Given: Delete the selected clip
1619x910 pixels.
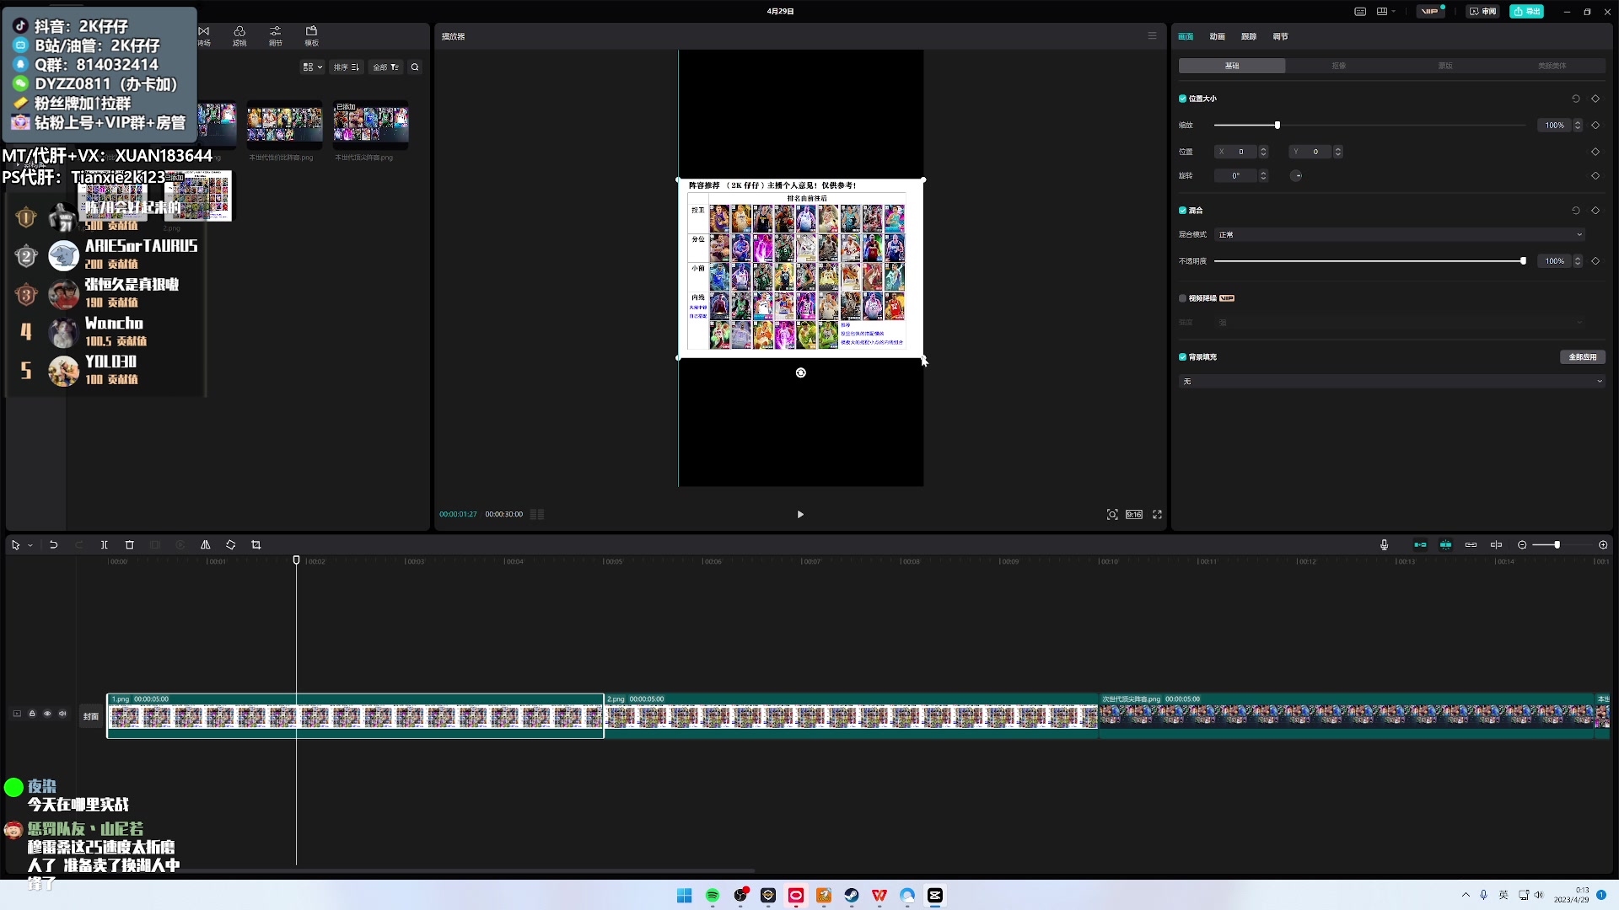Looking at the screenshot, I should pyautogui.click(x=130, y=545).
